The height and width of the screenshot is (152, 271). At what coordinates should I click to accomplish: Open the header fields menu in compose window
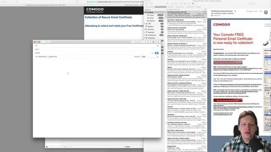click(48, 42)
